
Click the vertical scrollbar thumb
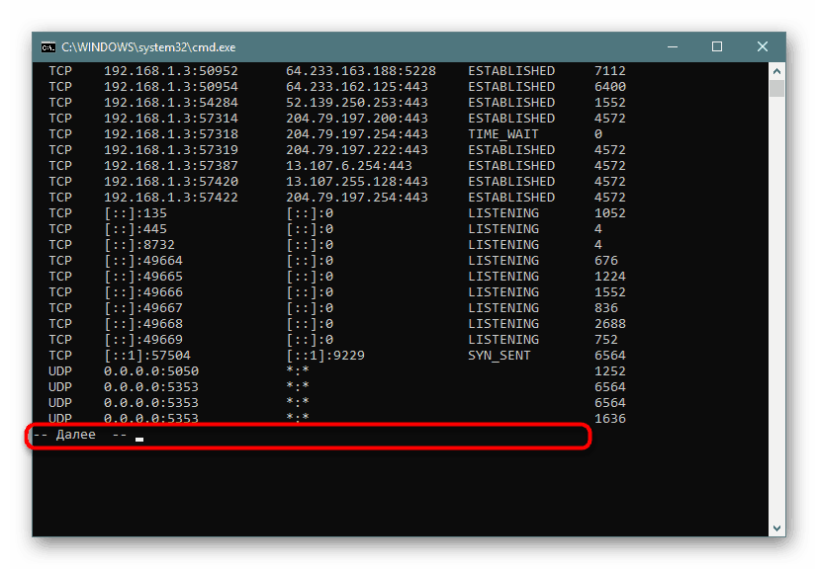click(776, 88)
